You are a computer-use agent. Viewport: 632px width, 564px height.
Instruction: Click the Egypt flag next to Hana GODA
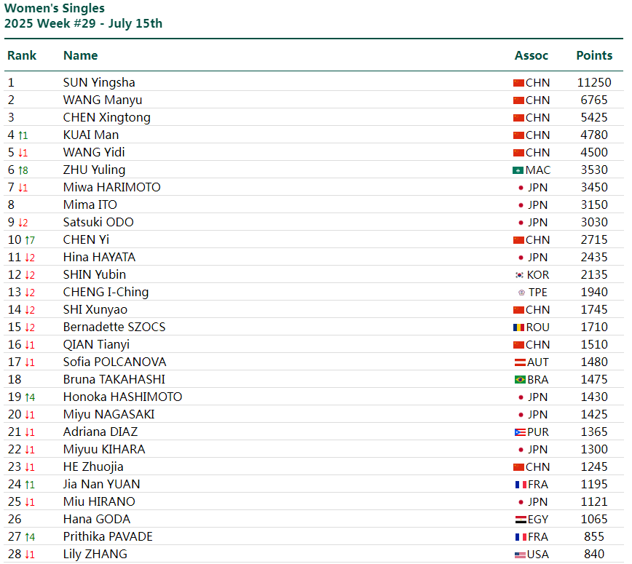tap(521, 520)
